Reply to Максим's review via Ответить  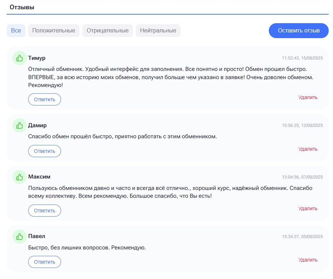(x=45, y=211)
